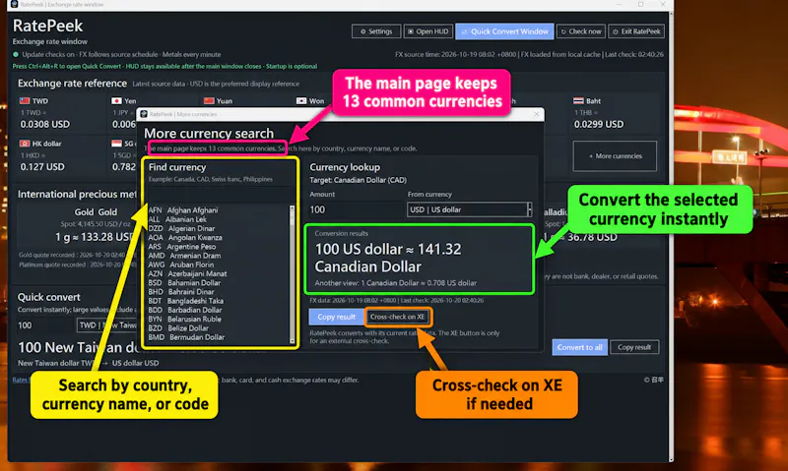Click the main window vertical scrollbar
The image size is (788, 471).
point(671,236)
